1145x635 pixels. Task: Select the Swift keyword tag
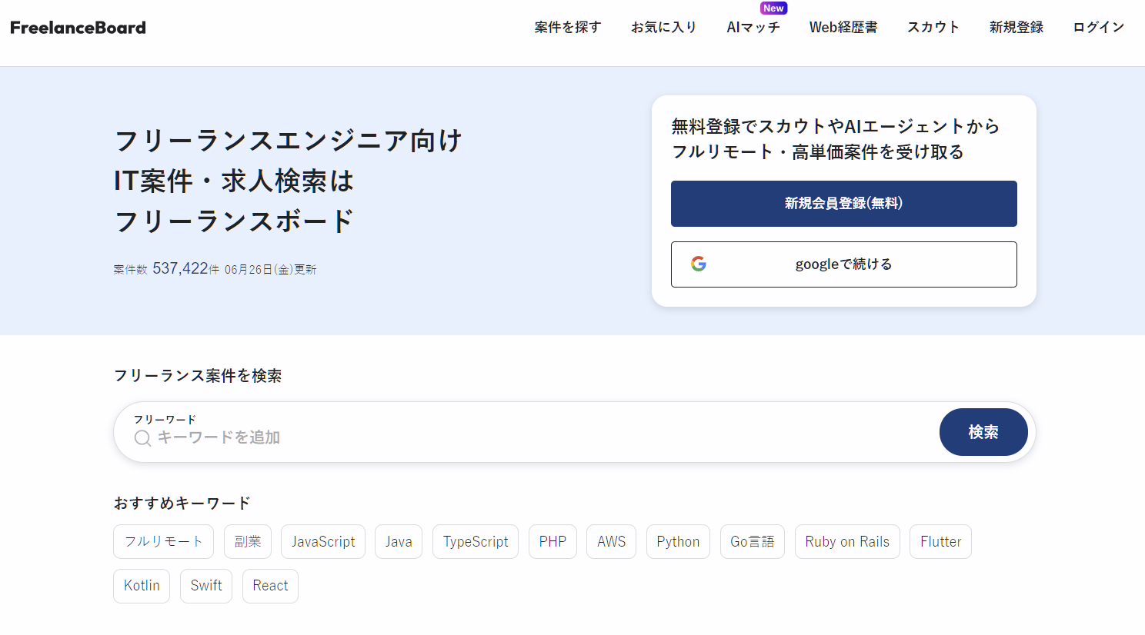coord(206,586)
